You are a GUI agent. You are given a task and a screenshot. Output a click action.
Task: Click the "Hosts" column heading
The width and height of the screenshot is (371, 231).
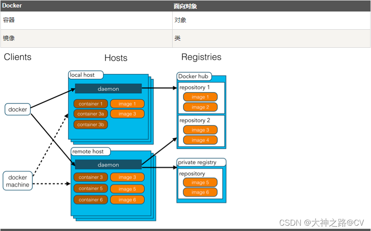(x=116, y=58)
